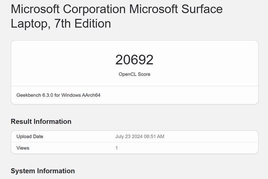Click the "OpenCL Score" label
This screenshot has width=268, height=179.
pyautogui.click(x=134, y=74)
